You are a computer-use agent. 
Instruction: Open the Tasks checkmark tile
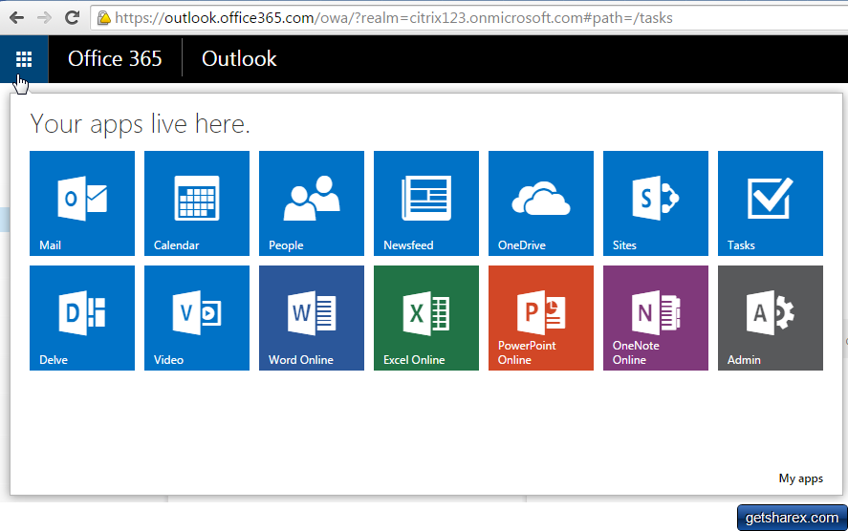(x=771, y=202)
